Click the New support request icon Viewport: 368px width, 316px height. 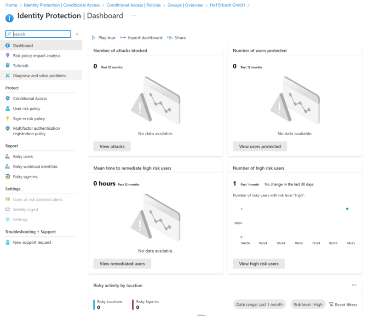click(8, 242)
